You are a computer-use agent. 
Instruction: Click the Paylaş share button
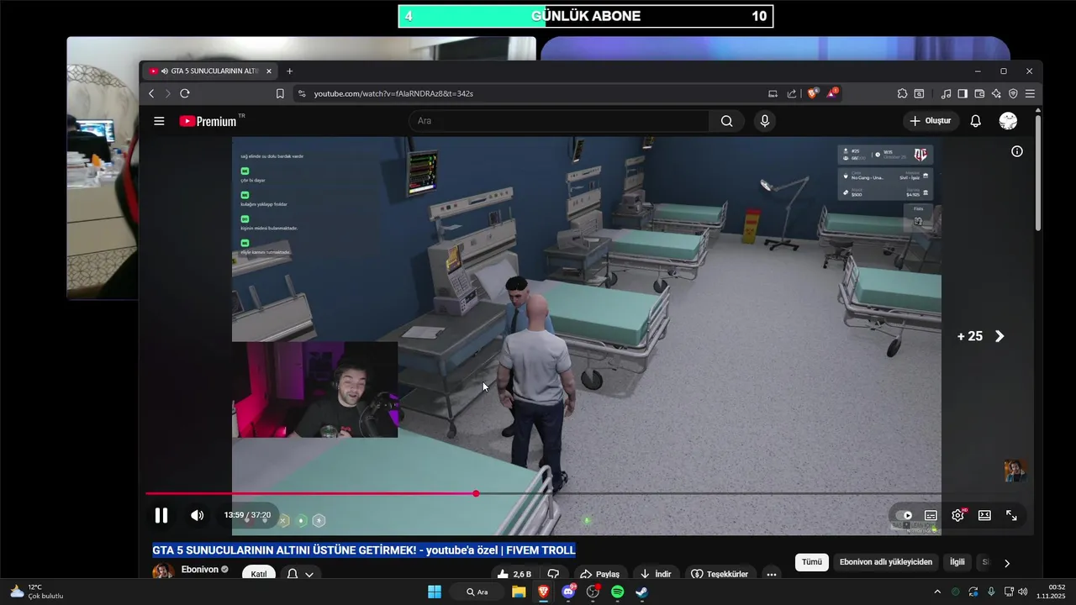599,574
